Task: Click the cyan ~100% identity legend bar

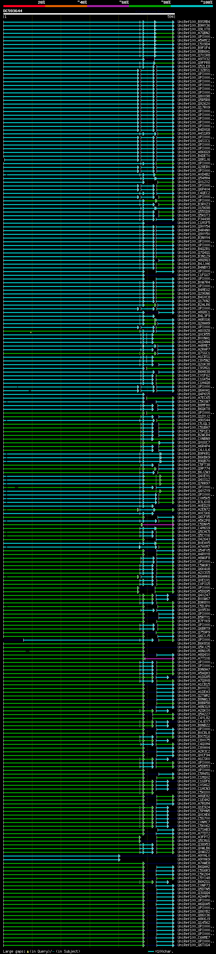Action: click(x=192, y=6)
